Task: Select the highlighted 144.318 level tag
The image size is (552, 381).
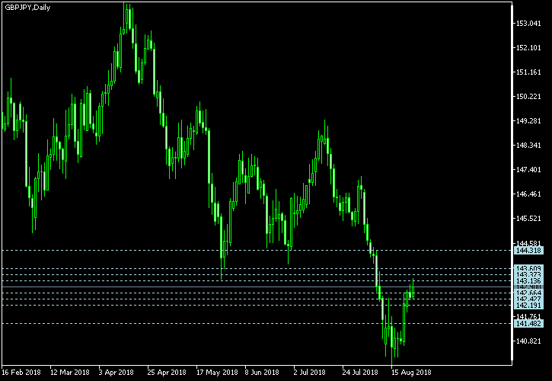Action: coord(528,251)
